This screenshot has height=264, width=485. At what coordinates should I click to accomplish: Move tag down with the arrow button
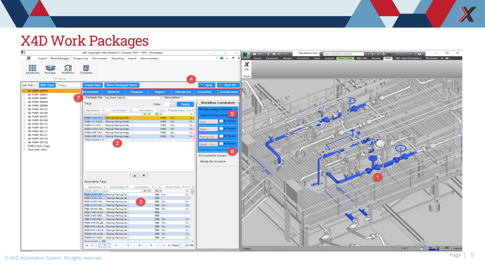[x=144, y=176]
